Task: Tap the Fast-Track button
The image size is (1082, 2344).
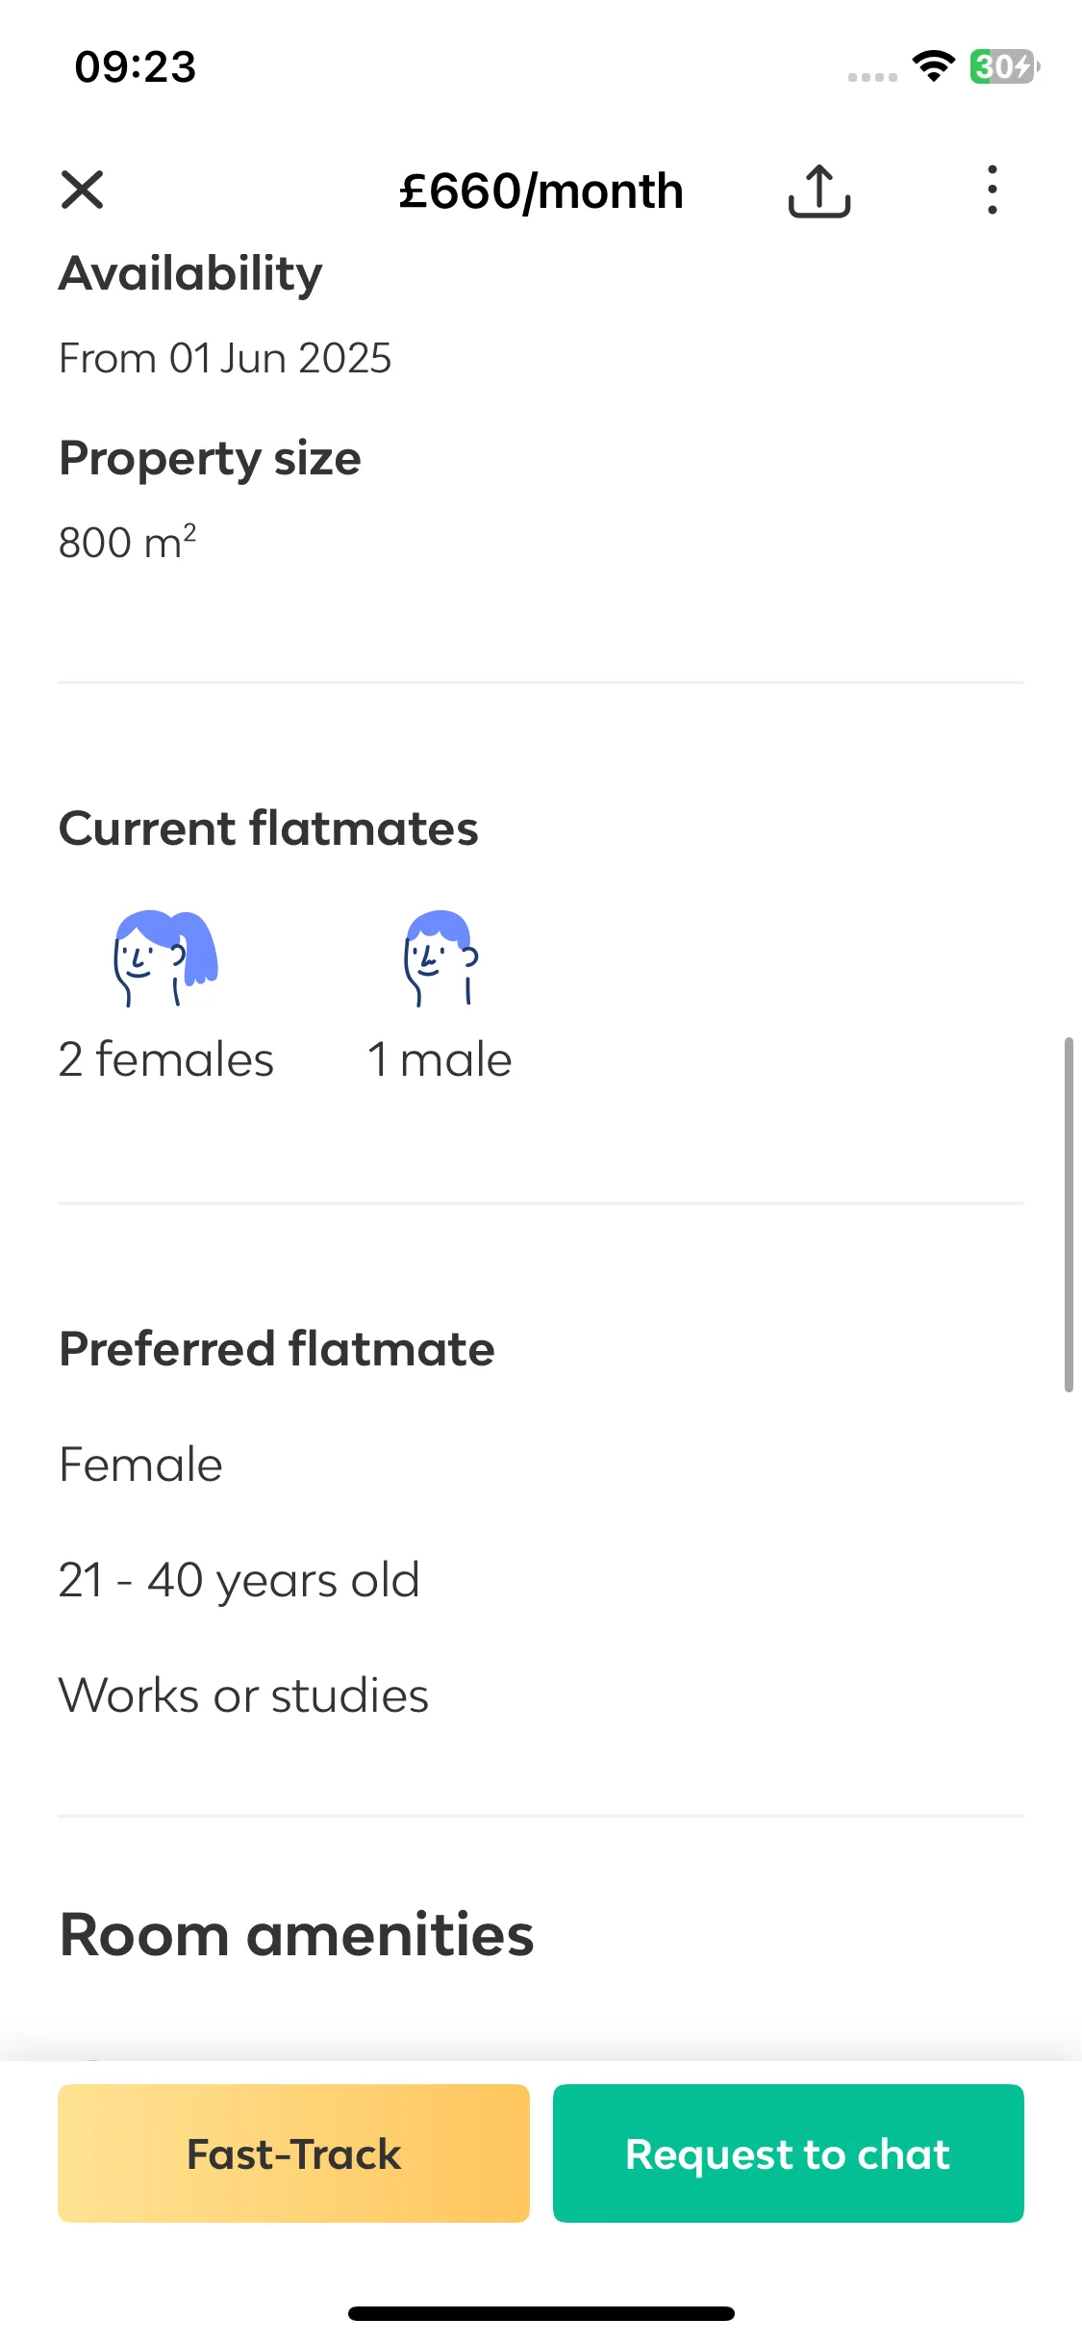Action: pyautogui.click(x=293, y=2153)
